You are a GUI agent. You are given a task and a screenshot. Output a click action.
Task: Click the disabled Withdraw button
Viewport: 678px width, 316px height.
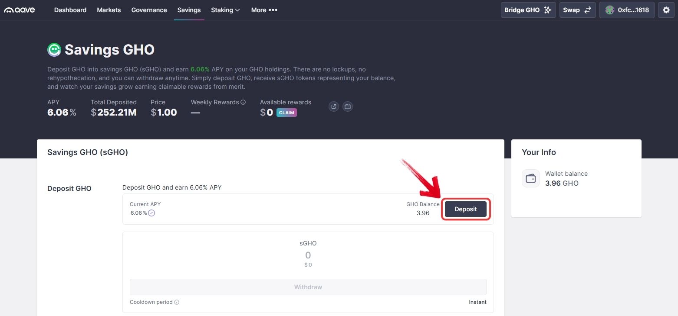click(x=308, y=287)
